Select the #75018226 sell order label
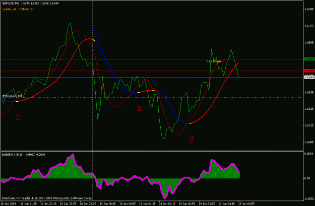This screenshot has height=206, width=315. (x=12, y=96)
